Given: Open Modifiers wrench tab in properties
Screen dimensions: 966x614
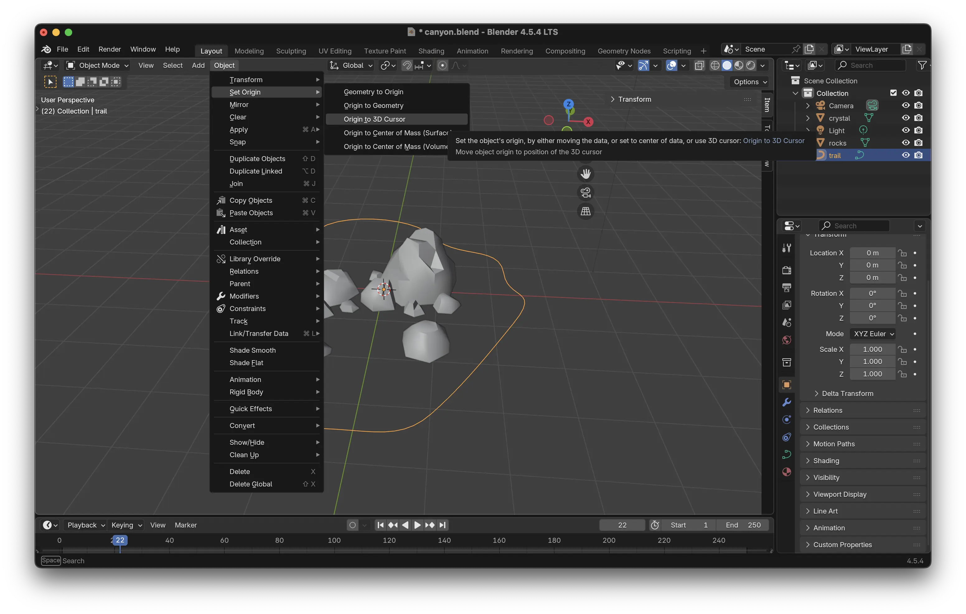Looking at the screenshot, I should click(x=786, y=402).
